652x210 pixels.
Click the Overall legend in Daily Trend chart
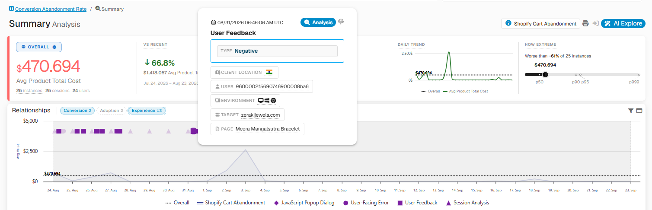point(430,91)
